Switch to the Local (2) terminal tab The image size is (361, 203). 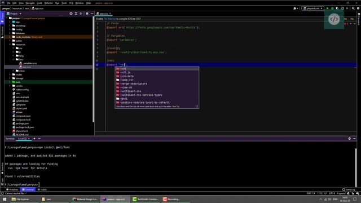pyautogui.click(x=23, y=139)
